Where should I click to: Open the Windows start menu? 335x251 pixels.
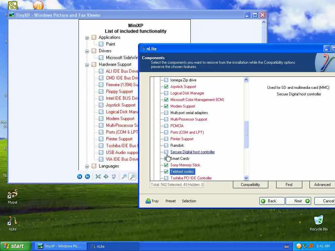tap(15, 246)
